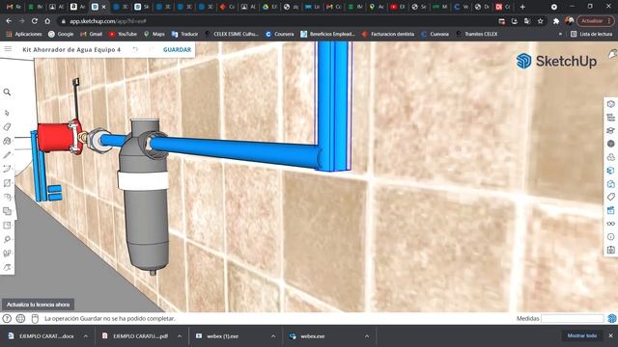Choose the Push/Pull tool
This screenshot has height=347, width=618.
(7, 197)
